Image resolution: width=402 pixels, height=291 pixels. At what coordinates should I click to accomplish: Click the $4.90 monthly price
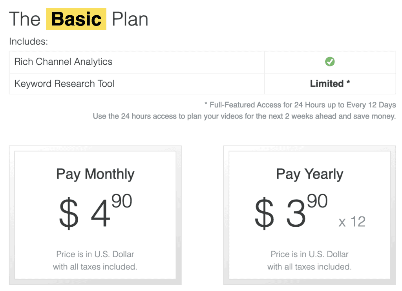pos(95,212)
